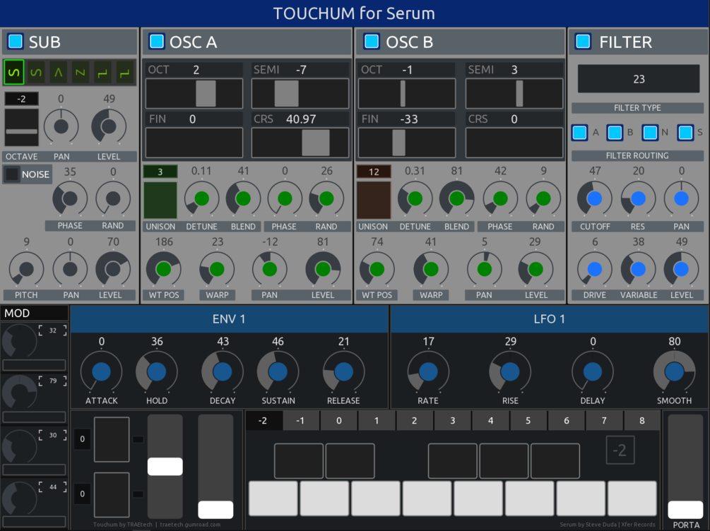Open the SUB octave selector showing -2
The image size is (710, 531).
pyautogui.click(x=20, y=98)
